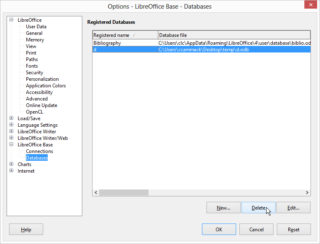Select the Charts tree label
This screenshot has width=320, height=244.
click(25, 164)
